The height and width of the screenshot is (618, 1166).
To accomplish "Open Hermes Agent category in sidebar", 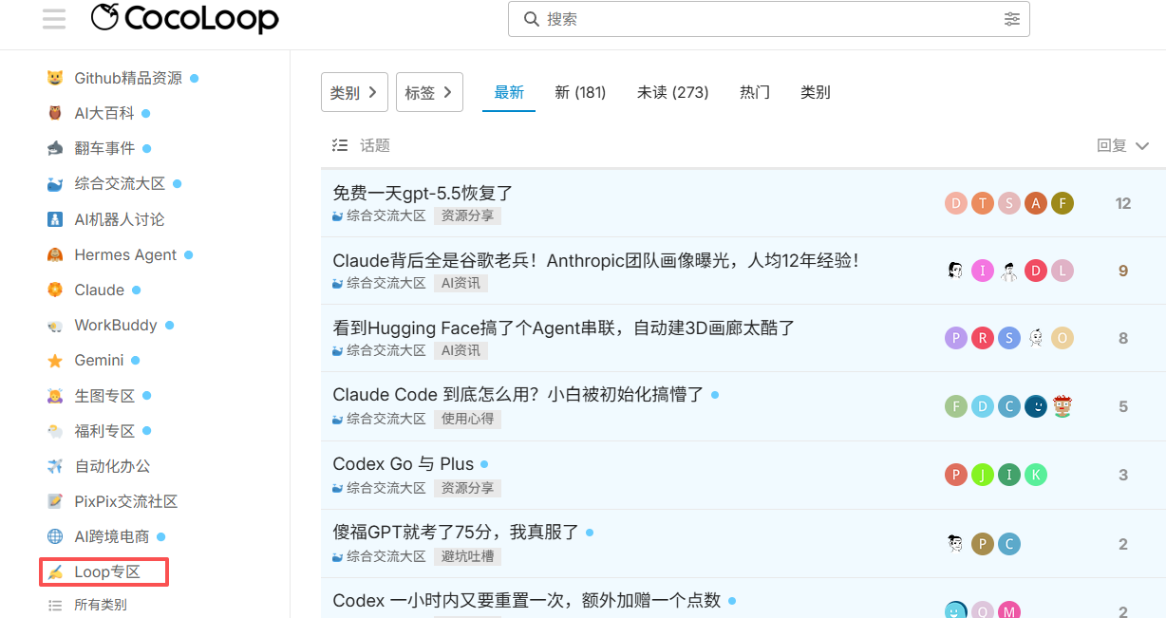I will 125,254.
